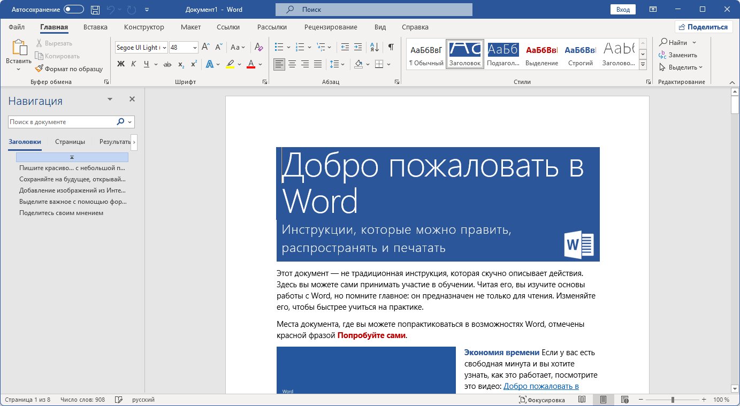Open the Файл menu
The height and width of the screenshot is (406, 740).
(x=17, y=27)
